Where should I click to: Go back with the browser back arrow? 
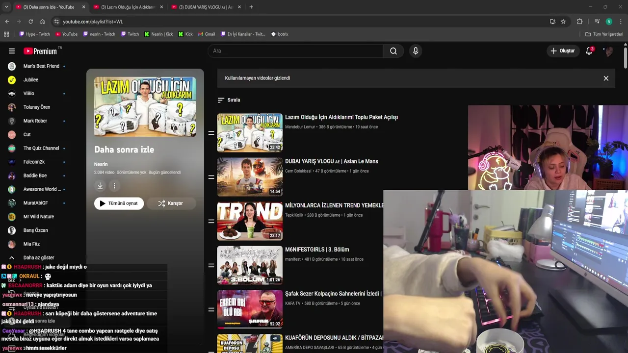point(7,22)
